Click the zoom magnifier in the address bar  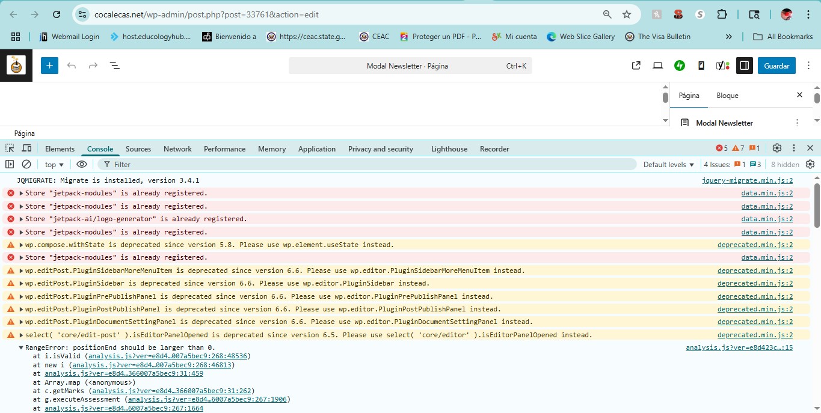click(607, 14)
